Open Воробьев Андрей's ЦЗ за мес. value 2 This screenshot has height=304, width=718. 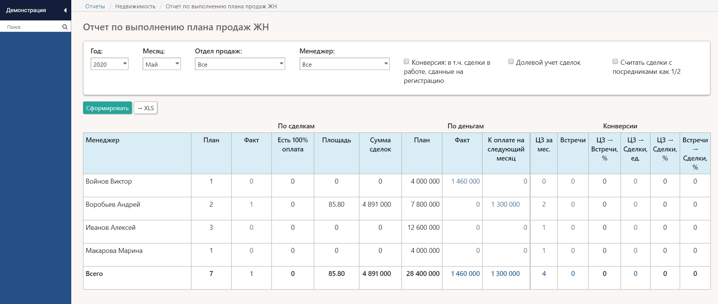pyautogui.click(x=544, y=204)
